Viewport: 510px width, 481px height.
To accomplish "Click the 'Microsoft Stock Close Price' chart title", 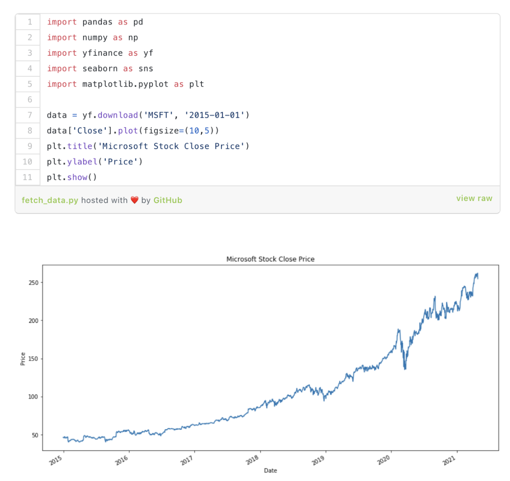I will point(270,259).
